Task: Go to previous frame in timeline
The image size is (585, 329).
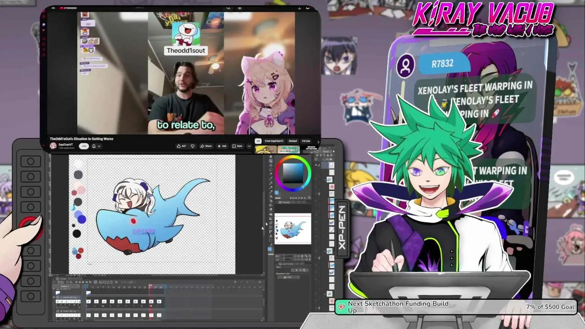Action: click(x=80, y=282)
